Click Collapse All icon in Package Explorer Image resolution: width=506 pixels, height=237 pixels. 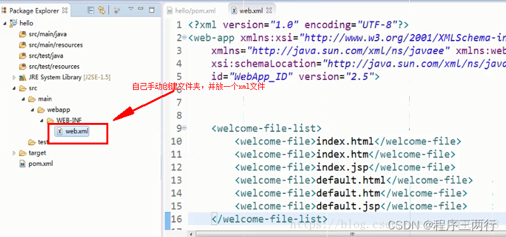click(x=91, y=10)
